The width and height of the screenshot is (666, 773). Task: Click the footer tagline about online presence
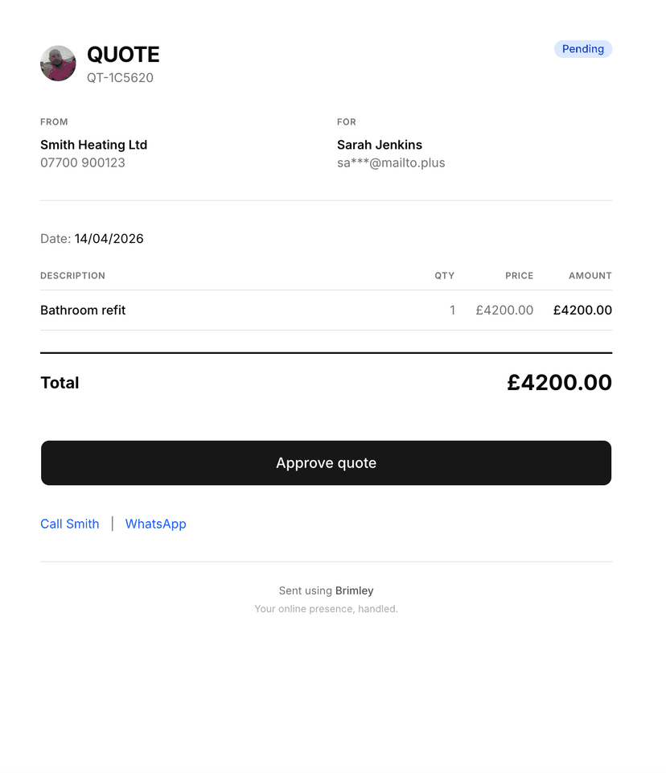click(326, 609)
